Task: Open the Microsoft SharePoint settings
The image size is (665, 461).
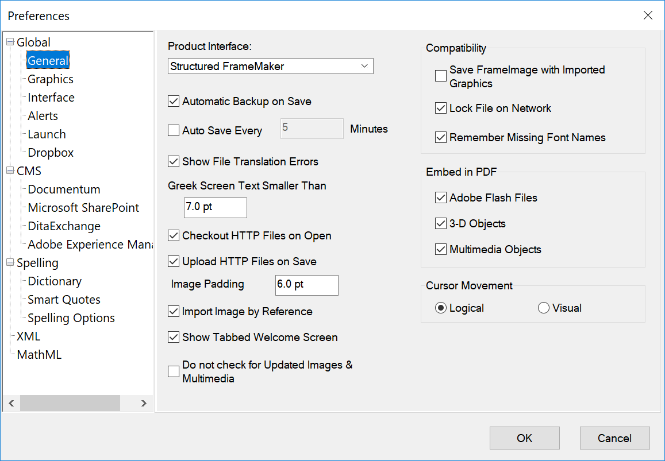Action: point(83,207)
